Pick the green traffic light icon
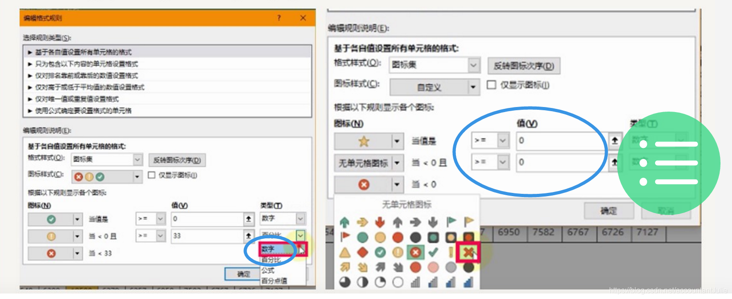732x299 pixels. click(x=433, y=237)
